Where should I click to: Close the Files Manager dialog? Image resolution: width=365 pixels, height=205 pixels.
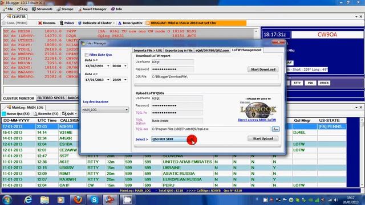pos(278,42)
